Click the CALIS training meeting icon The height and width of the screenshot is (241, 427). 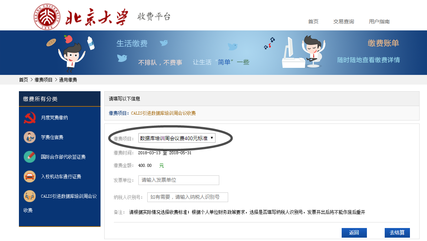pyautogui.click(x=30, y=196)
